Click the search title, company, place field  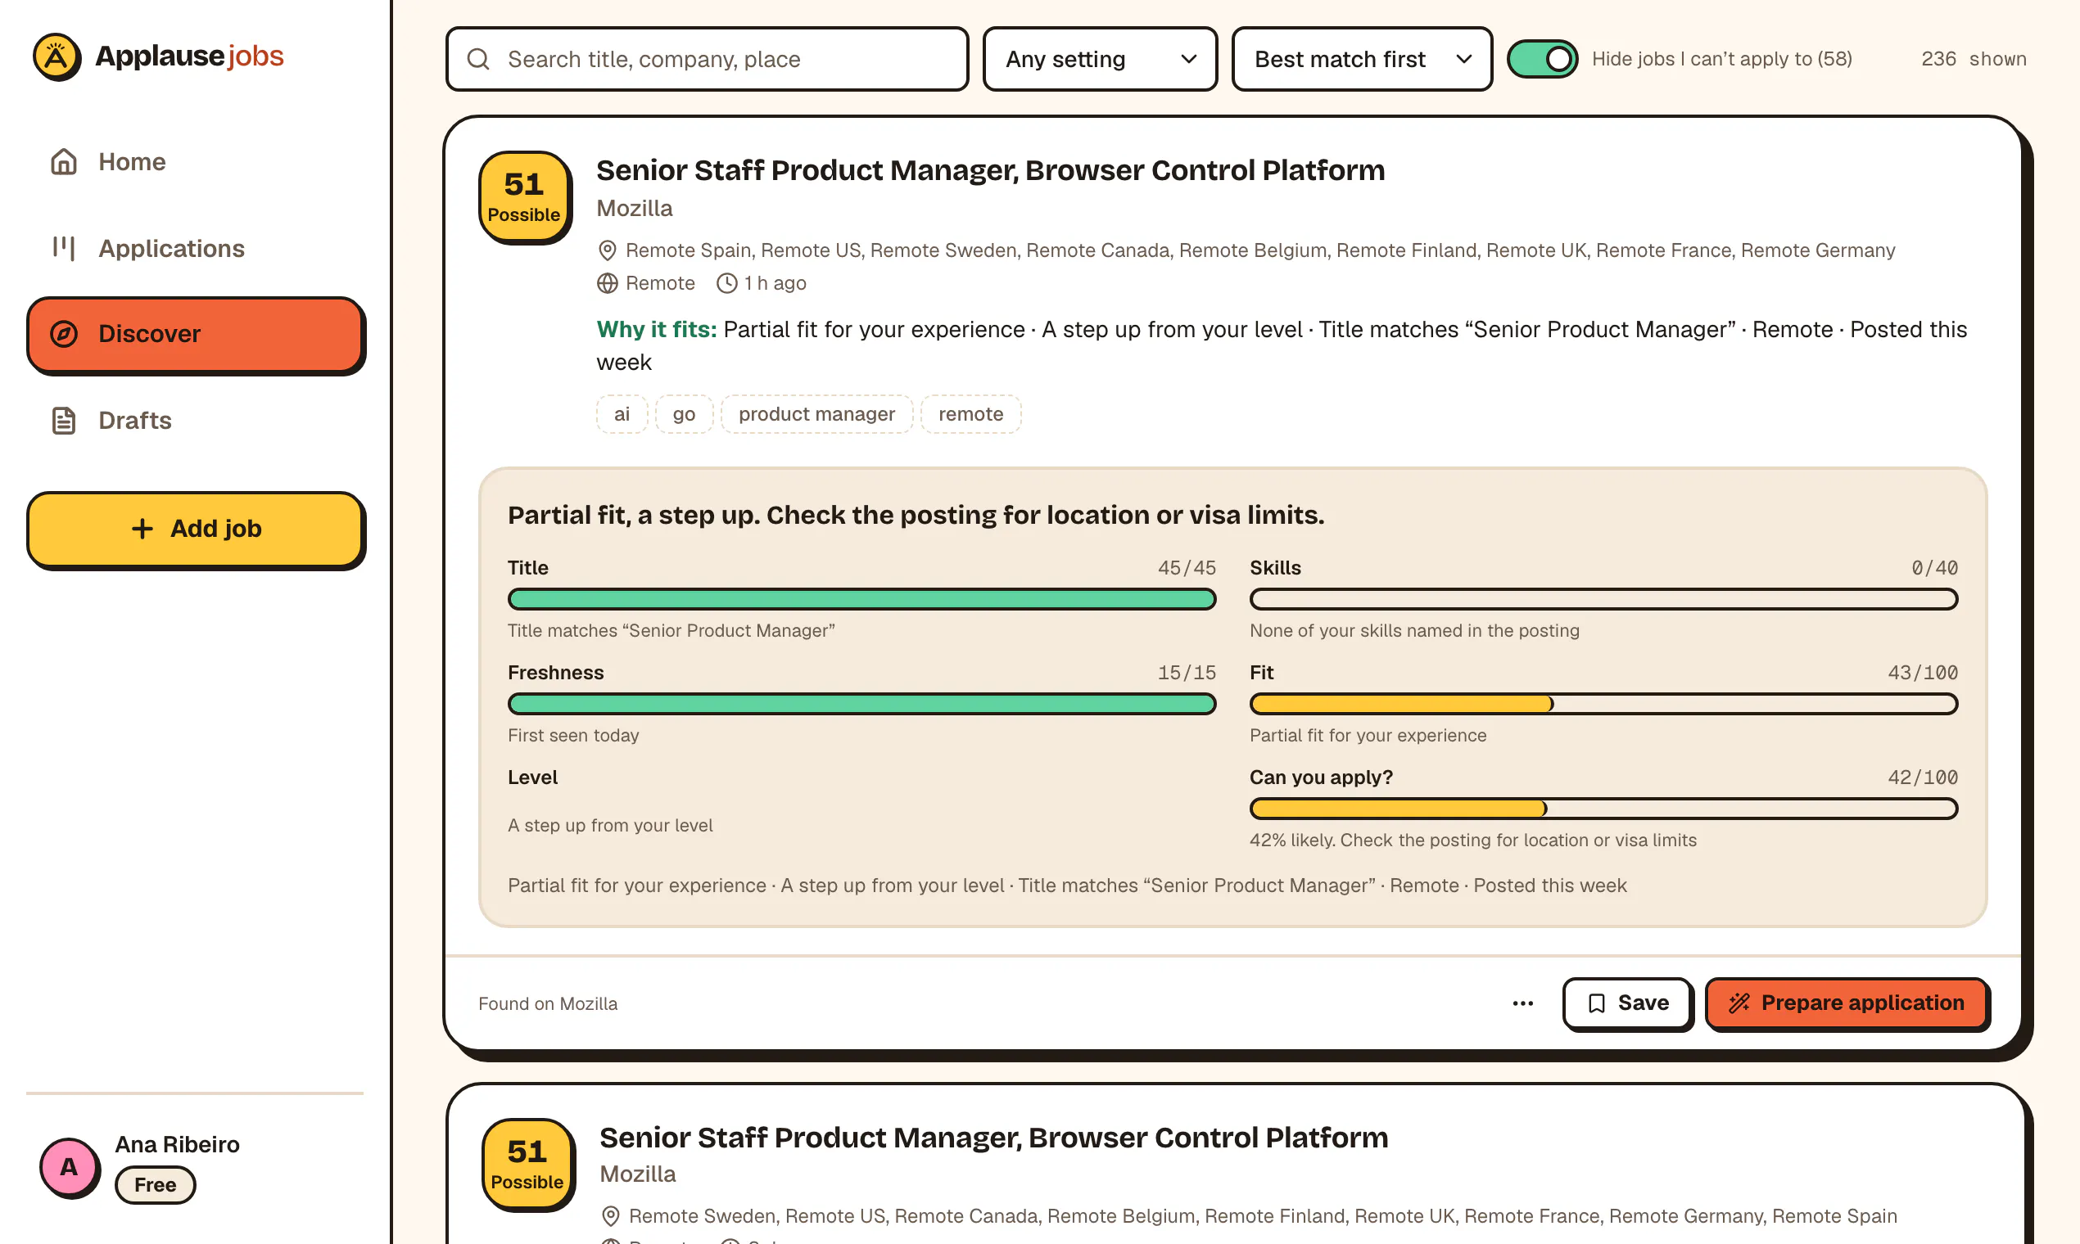pos(707,59)
